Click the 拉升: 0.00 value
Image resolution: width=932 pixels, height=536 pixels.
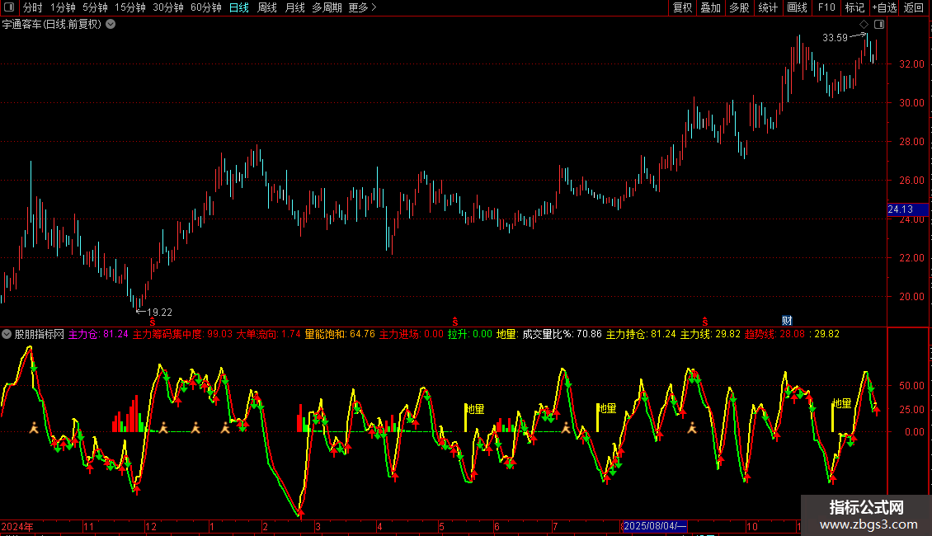pos(469,334)
